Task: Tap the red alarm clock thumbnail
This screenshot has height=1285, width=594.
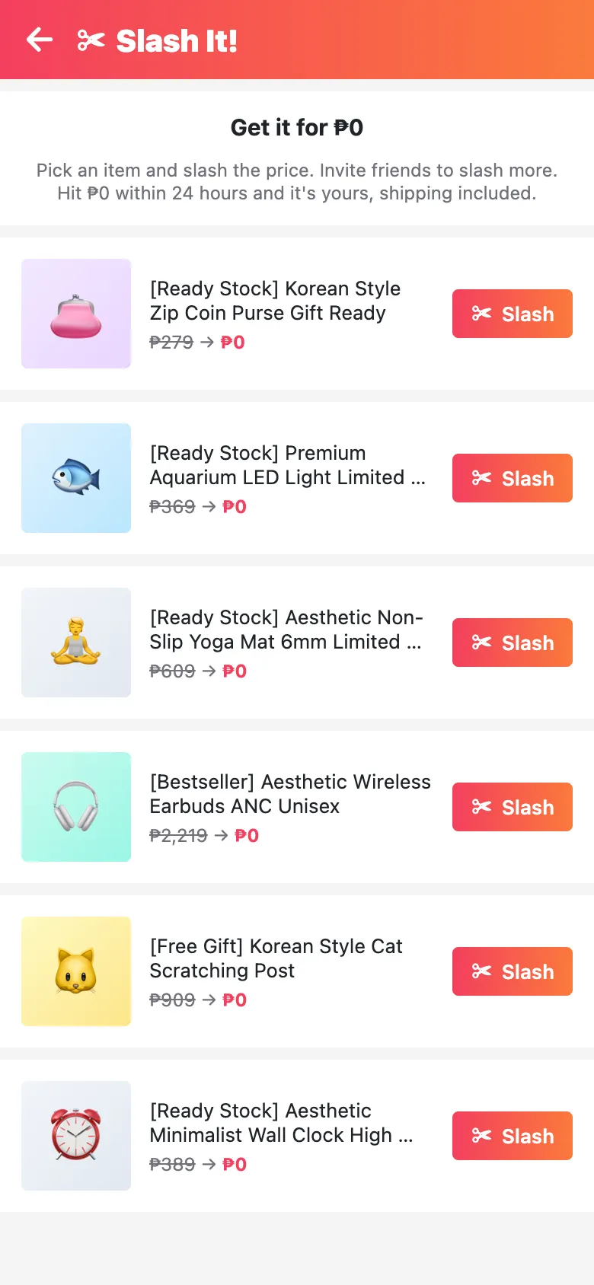Action: (x=76, y=1136)
